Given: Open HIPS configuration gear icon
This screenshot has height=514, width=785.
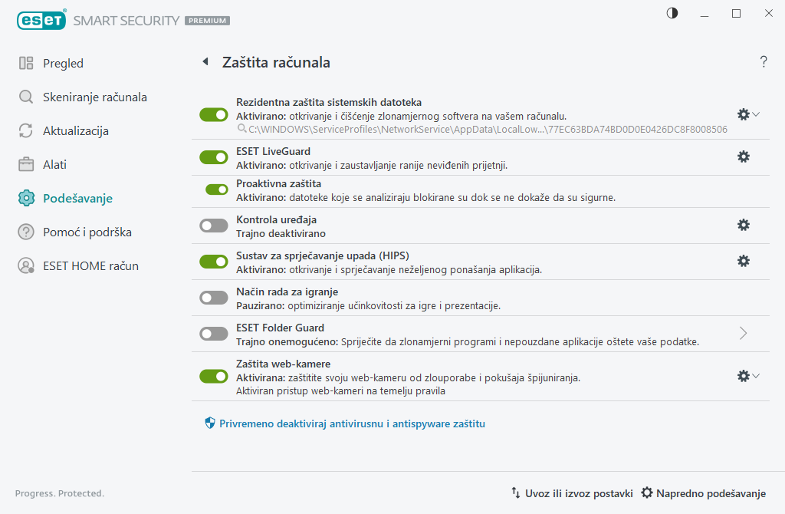Looking at the screenshot, I should [x=742, y=261].
